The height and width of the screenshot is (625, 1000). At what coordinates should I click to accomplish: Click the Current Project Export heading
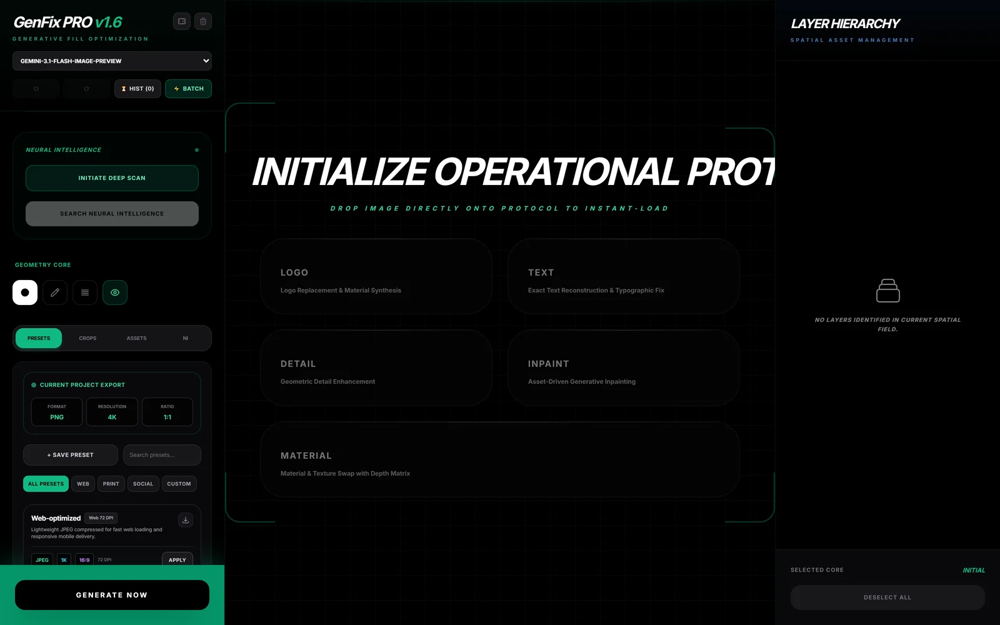coord(82,385)
